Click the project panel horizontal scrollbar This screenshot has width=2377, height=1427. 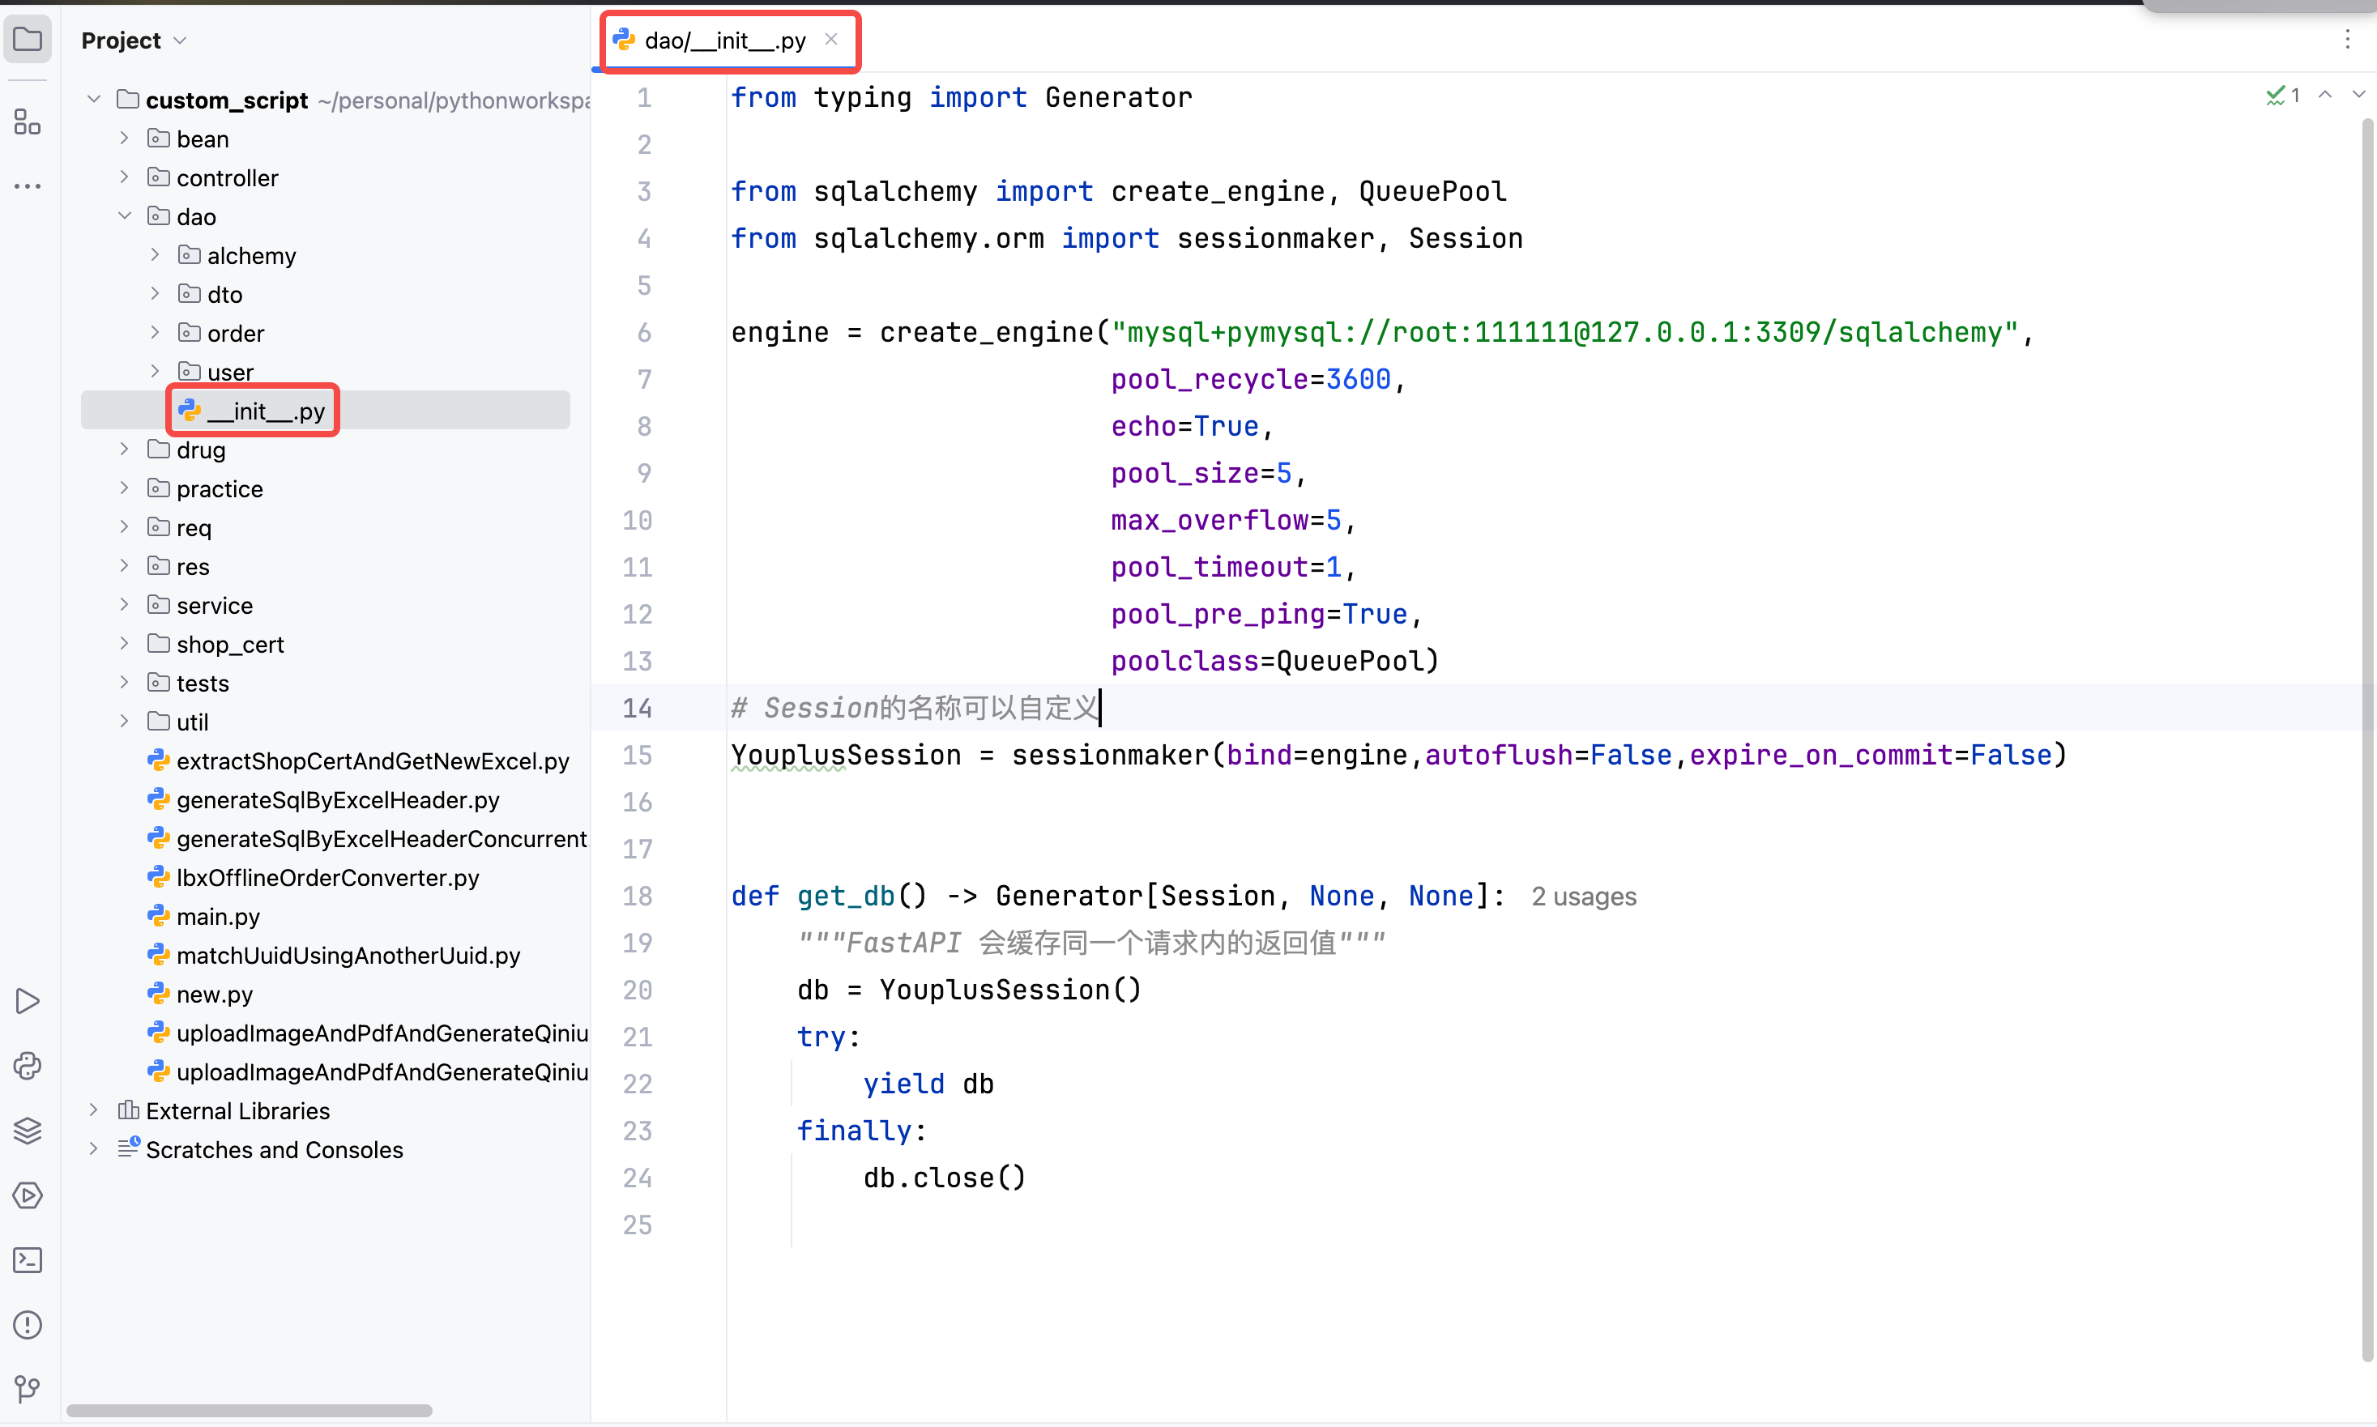click(x=250, y=1411)
